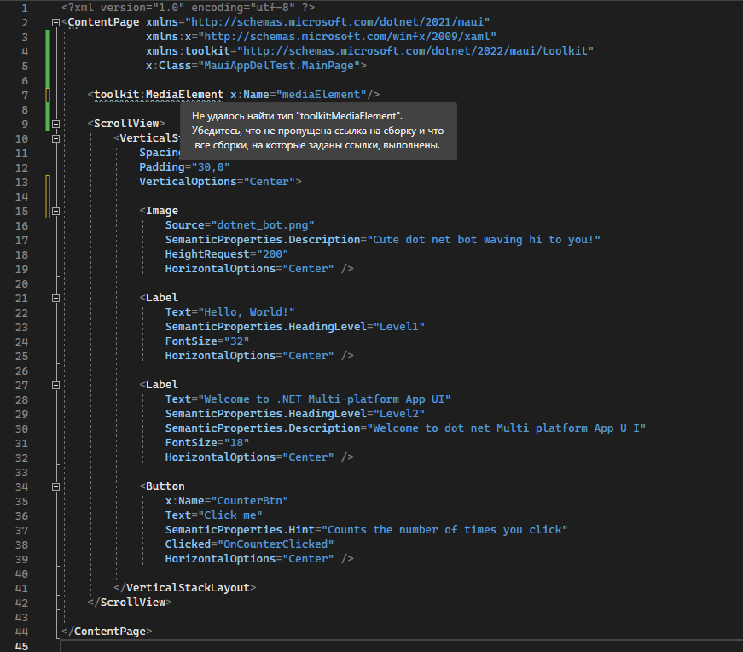Click the "Counts the number of times you click" hint
The height and width of the screenshot is (652, 743).
tap(444, 530)
